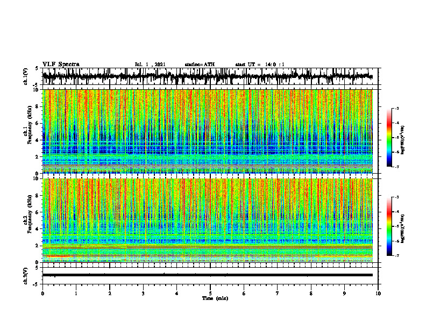Screen dimensions: 426x329
Task: Select the date text "Jul. 1, 2021"
Action: [150, 65]
